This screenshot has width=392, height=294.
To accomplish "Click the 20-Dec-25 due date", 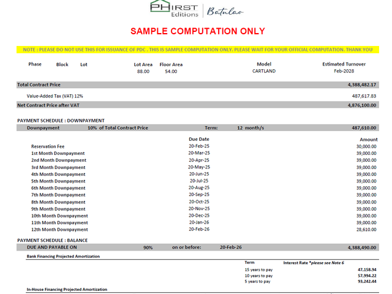I will [x=199, y=216].
